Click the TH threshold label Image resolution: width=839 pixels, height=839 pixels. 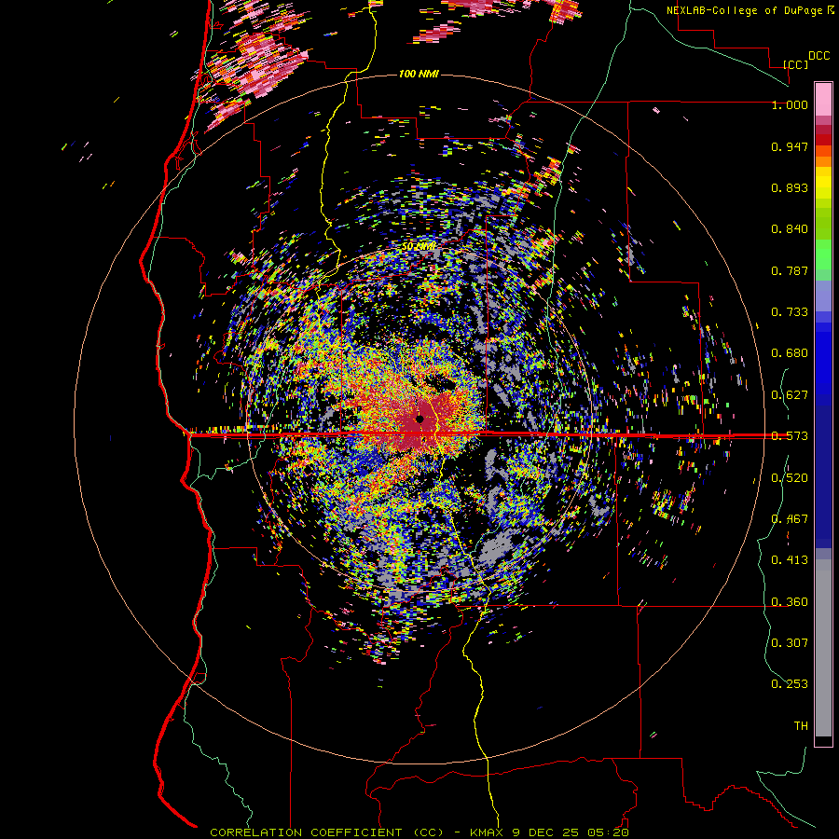coord(801,726)
